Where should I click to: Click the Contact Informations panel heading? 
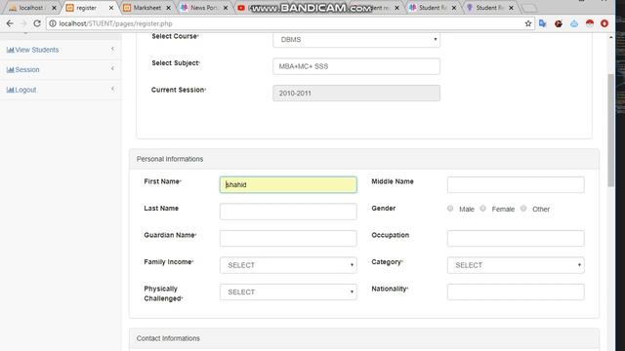point(168,338)
